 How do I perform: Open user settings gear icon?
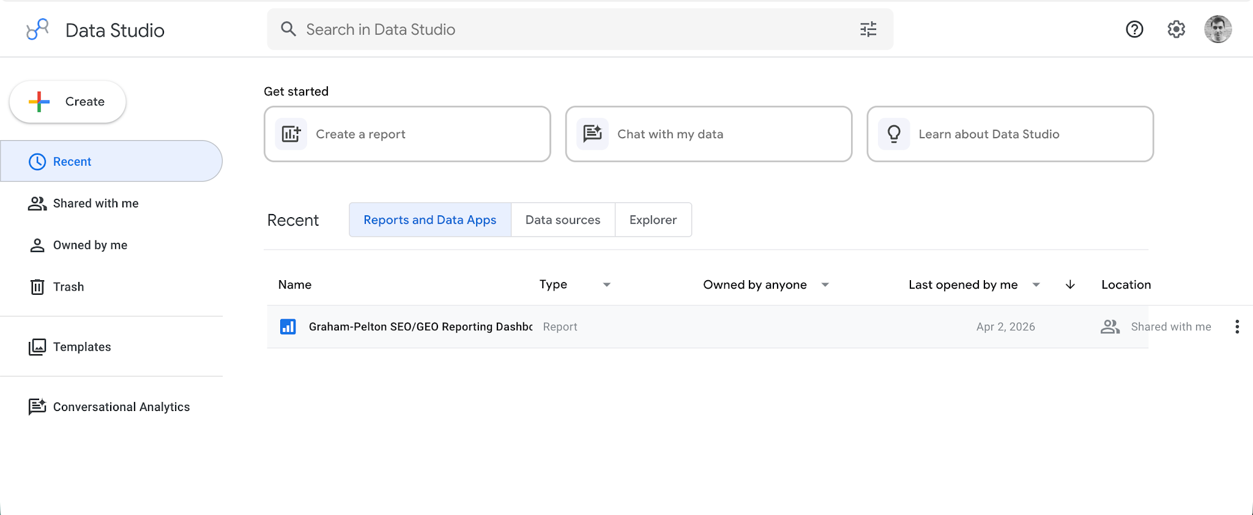pos(1176,29)
